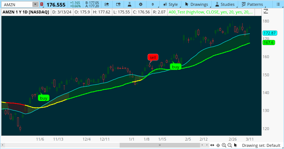Click the 'buy' bubble near late January
Image resolution: width=284 pixels, height=149 pixels.
click(176, 67)
